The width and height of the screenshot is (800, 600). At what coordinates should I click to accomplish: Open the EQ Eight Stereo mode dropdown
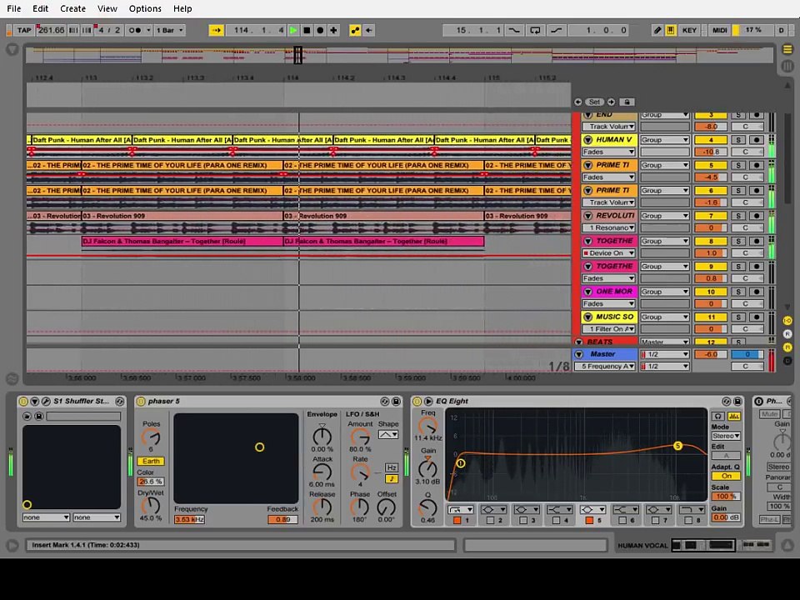(726, 436)
